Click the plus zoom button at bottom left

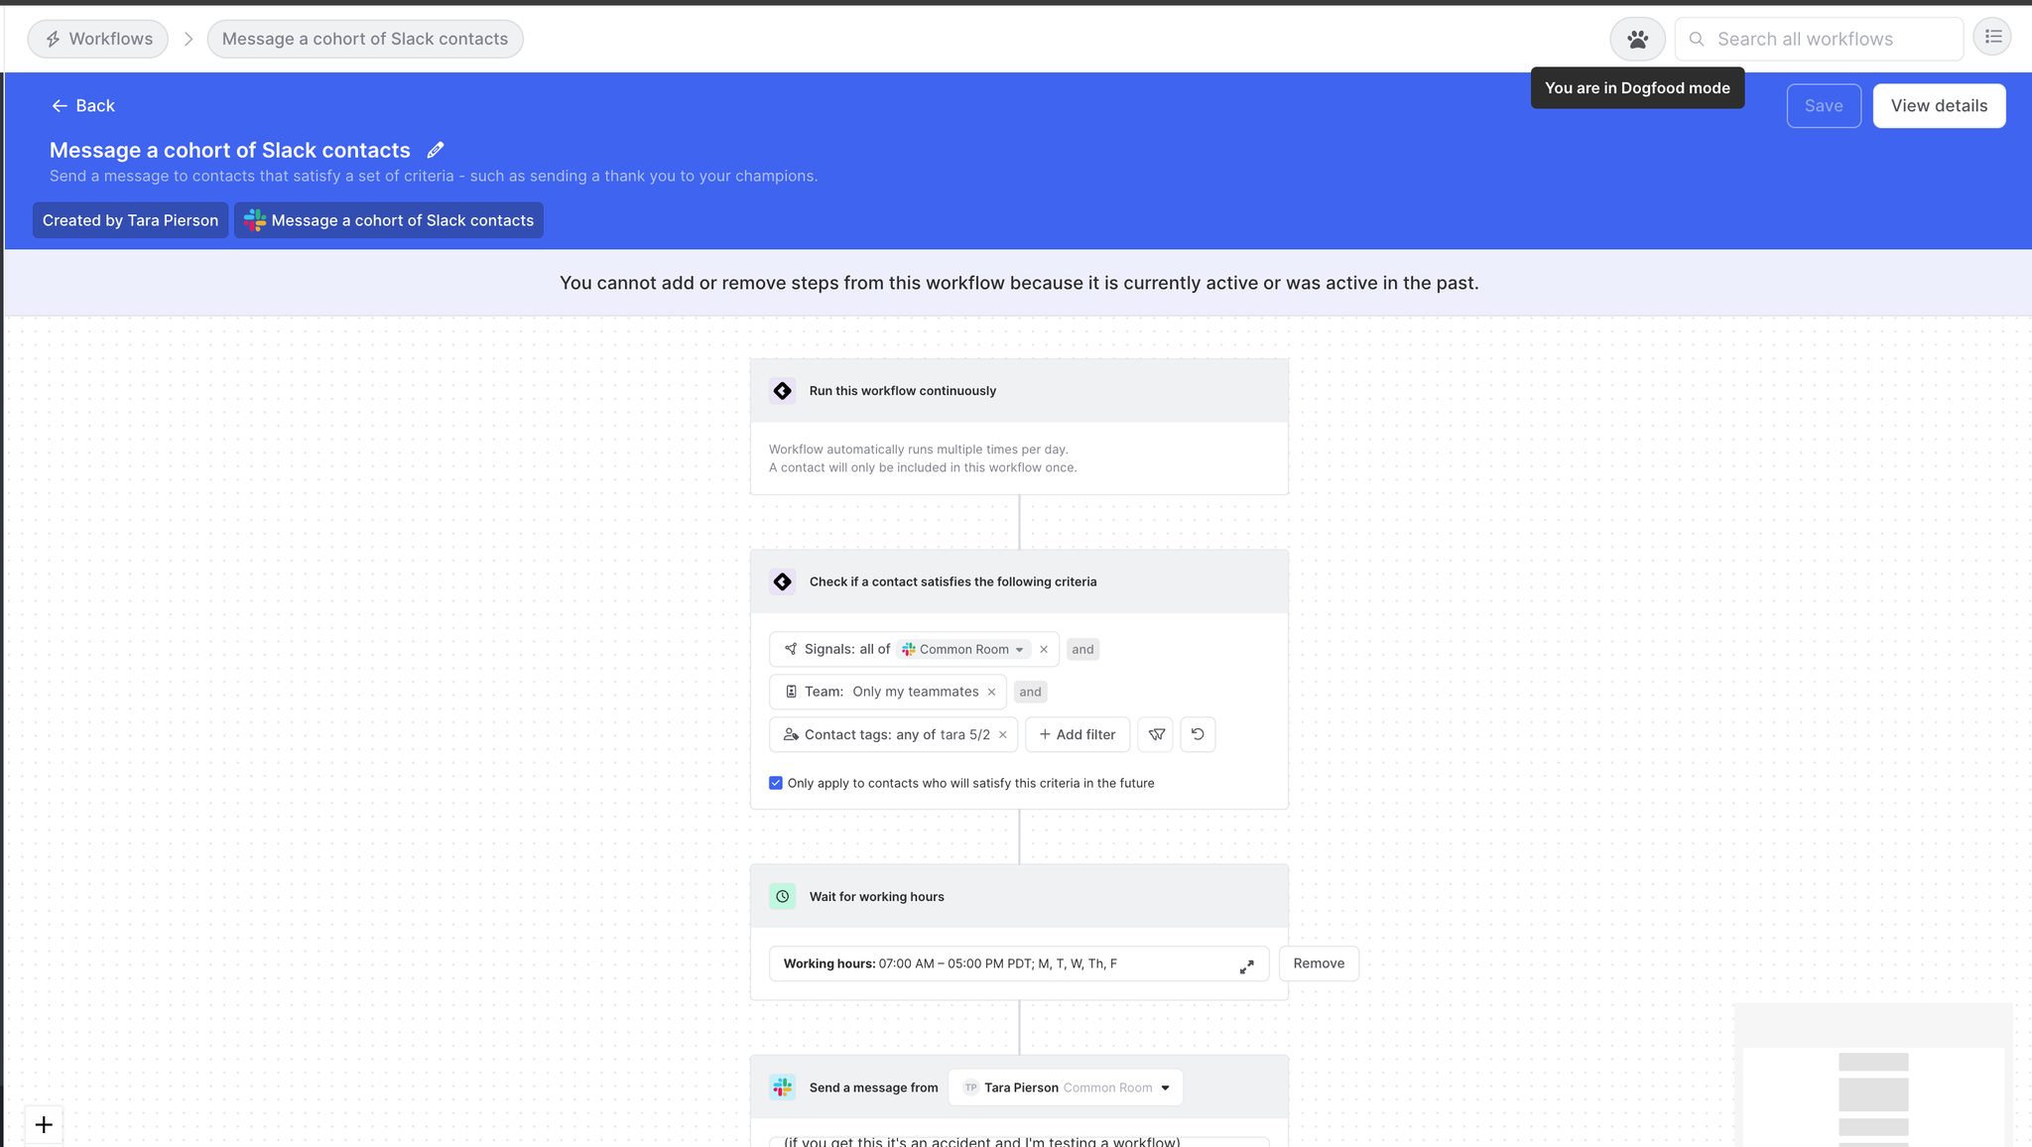tap(44, 1124)
